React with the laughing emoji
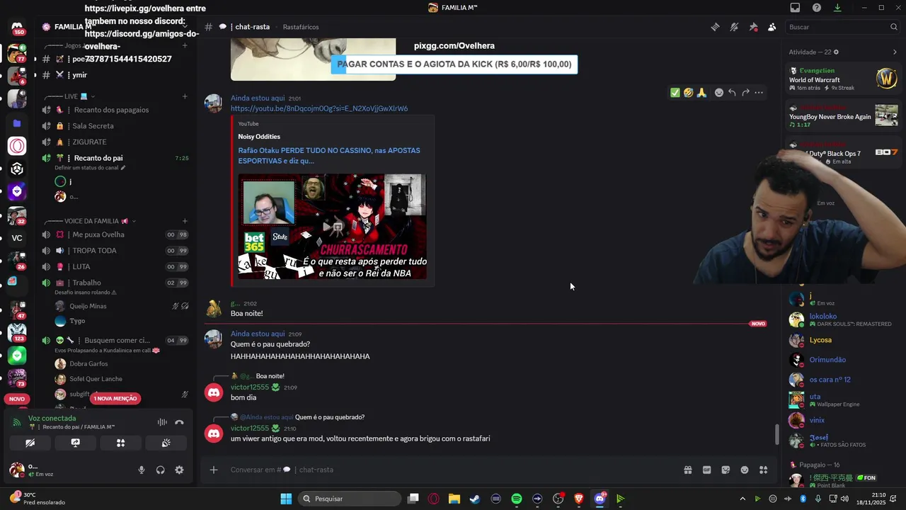906x510 pixels. pos(688,93)
